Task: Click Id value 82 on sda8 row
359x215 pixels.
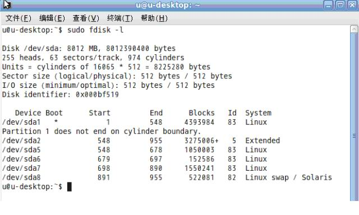Action: [232, 177]
